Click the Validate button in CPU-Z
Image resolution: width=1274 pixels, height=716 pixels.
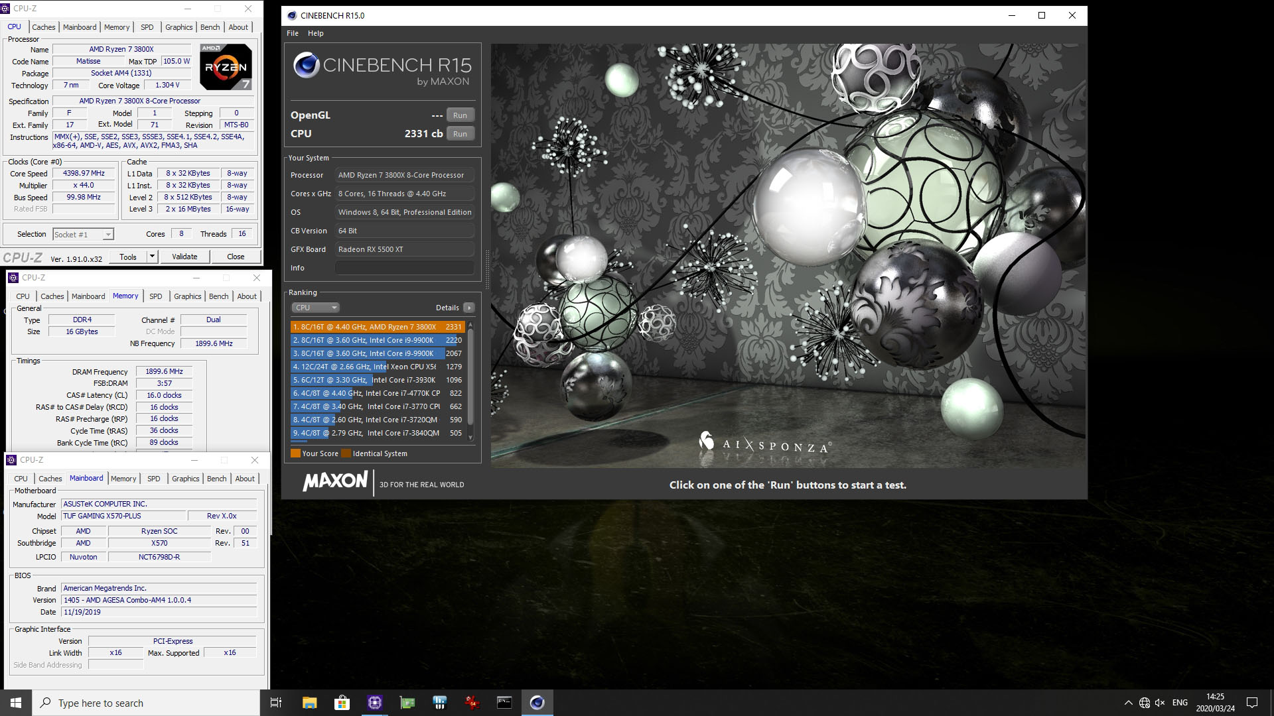[184, 257]
